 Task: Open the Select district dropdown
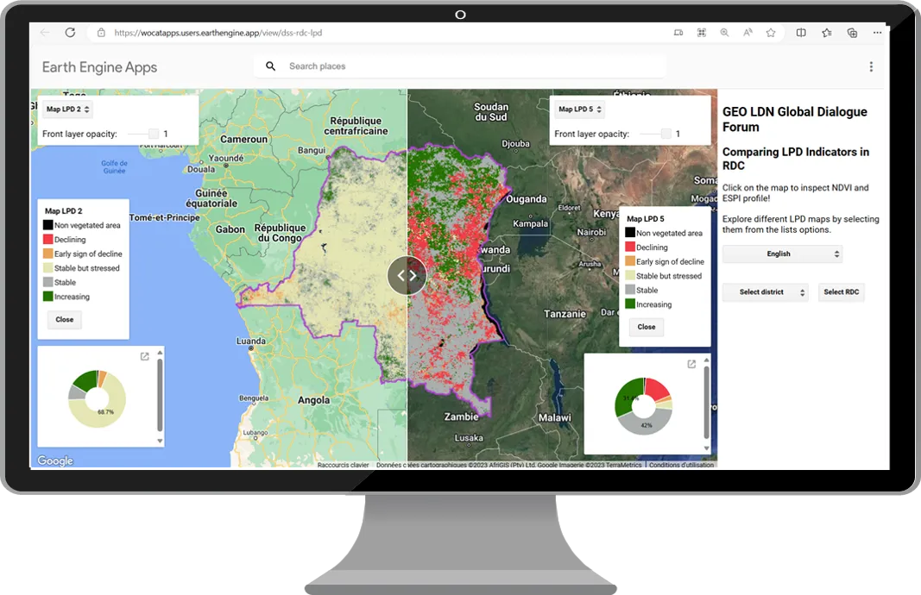click(x=766, y=292)
